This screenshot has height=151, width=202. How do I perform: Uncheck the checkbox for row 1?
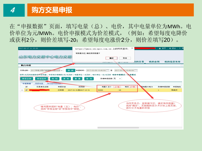tap(26, 90)
